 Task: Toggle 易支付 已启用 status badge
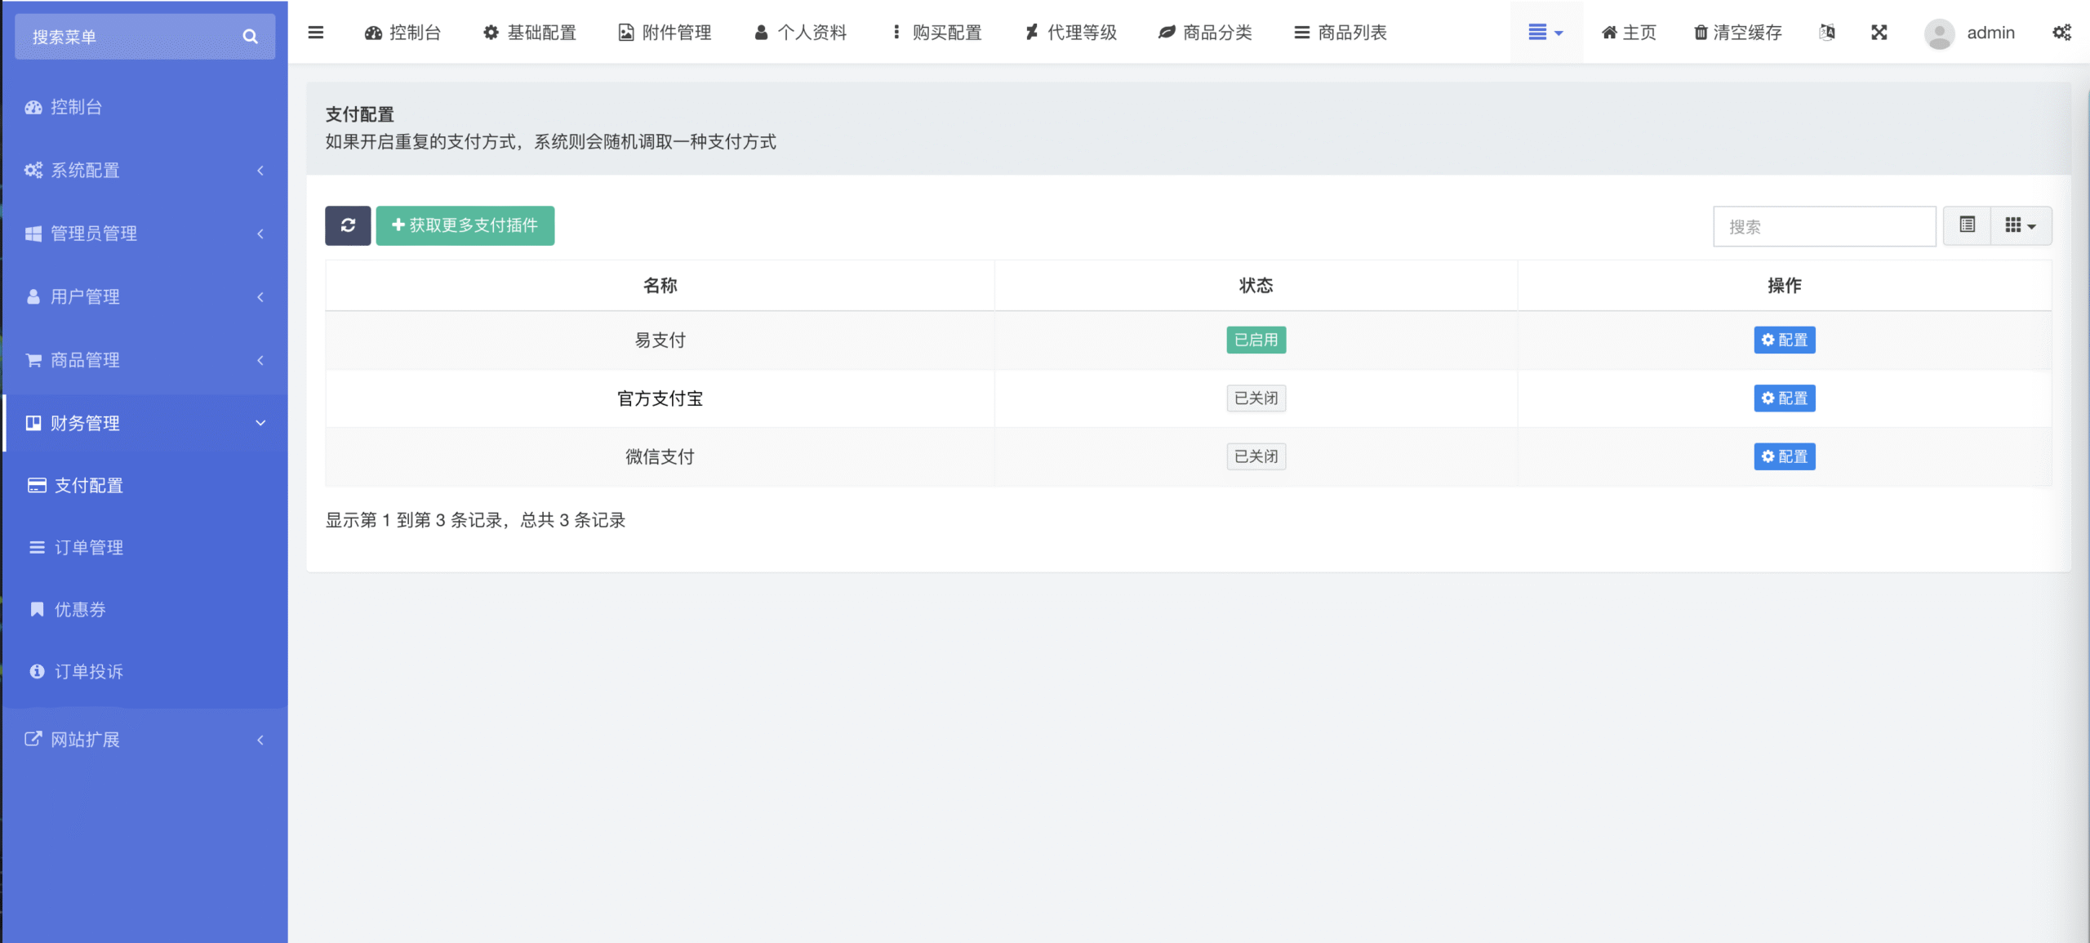click(1256, 340)
